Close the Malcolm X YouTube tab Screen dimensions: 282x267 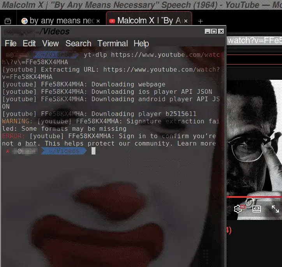point(187,21)
